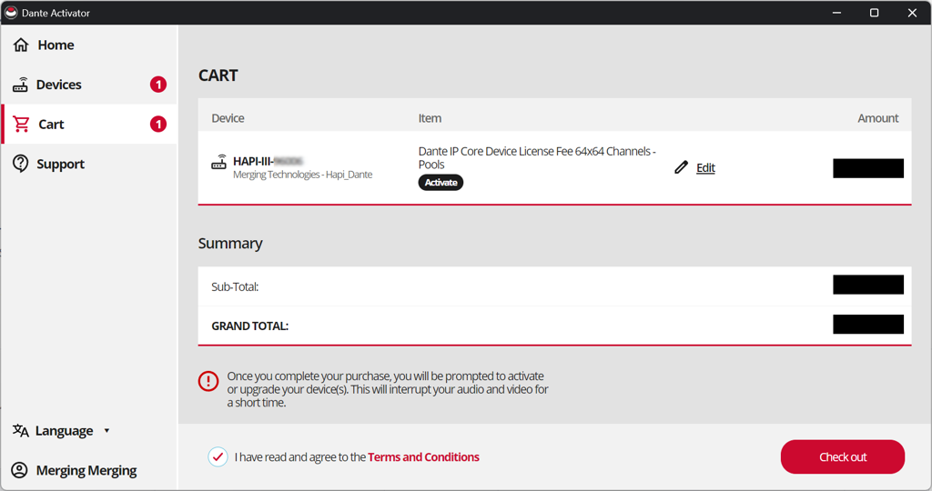
Task: Click the Amount column header
Action: point(877,118)
